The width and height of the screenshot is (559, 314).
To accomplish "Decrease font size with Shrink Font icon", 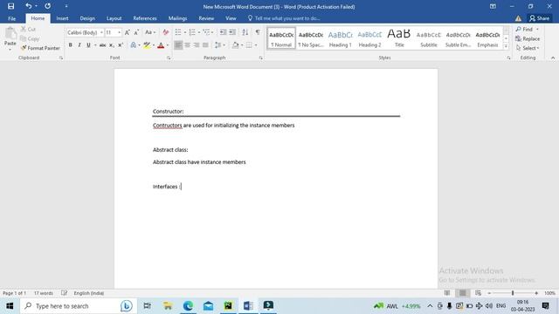I will 136,32.
